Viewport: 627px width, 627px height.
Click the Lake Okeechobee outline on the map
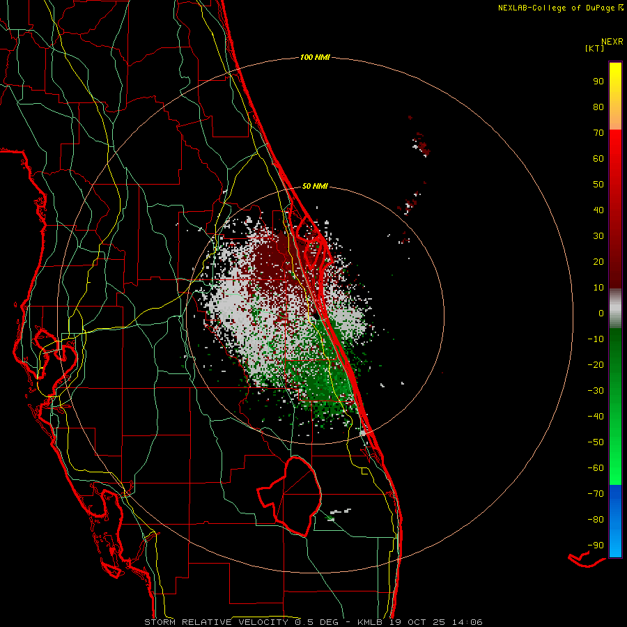[x=291, y=497]
